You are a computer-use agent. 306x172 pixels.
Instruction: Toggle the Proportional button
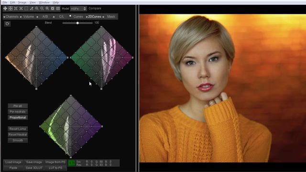[x=18, y=118]
